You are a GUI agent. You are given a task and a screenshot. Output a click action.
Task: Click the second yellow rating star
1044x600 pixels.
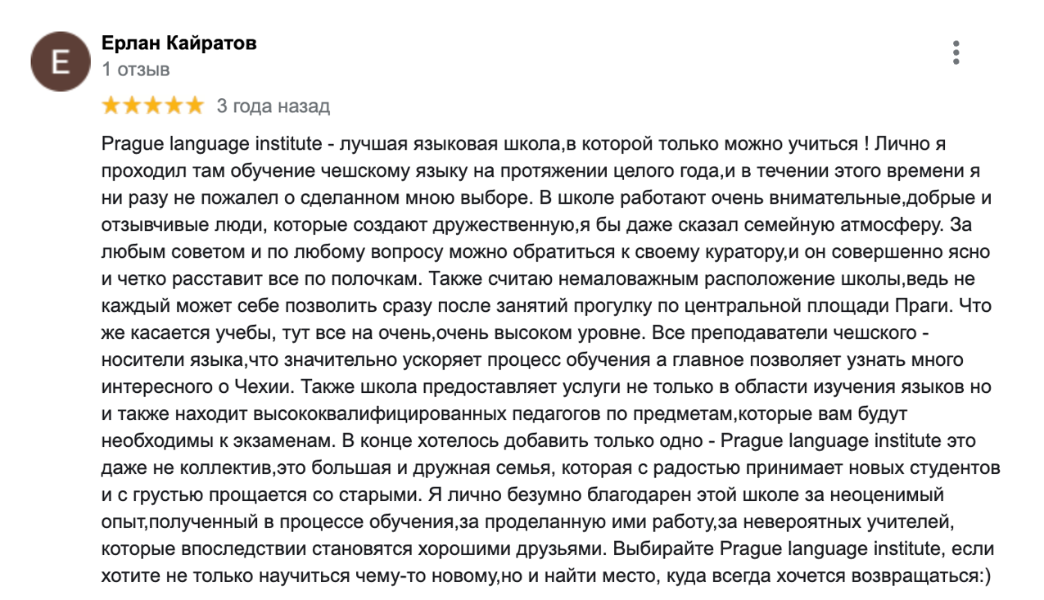pos(132,106)
